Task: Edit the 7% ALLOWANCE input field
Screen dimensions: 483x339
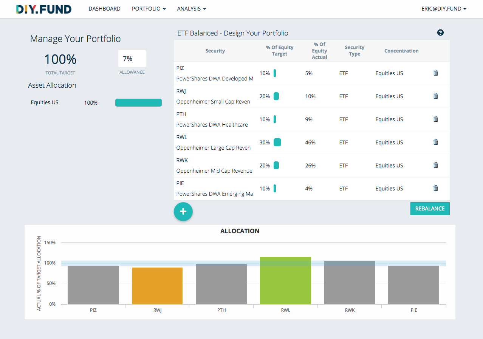Action: click(x=132, y=59)
